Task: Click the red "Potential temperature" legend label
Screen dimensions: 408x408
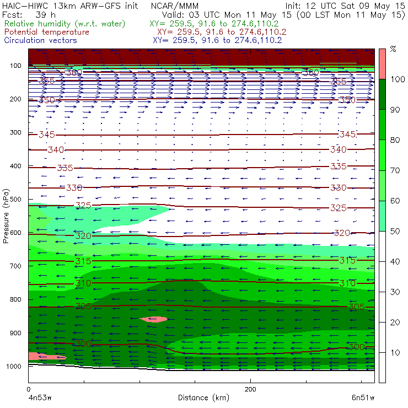Action: [x=47, y=32]
